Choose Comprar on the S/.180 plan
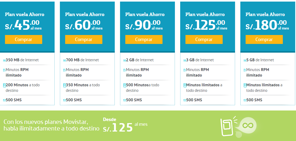This screenshot has width=296, height=141. [264, 39]
